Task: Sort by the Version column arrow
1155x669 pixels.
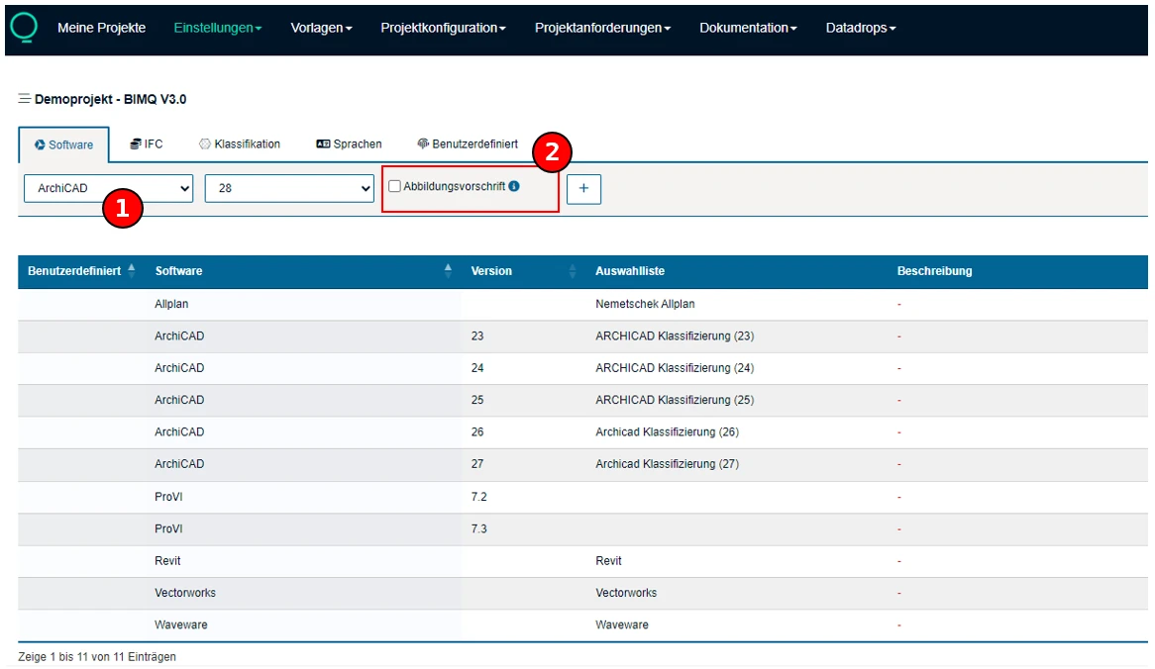Action: (x=573, y=270)
